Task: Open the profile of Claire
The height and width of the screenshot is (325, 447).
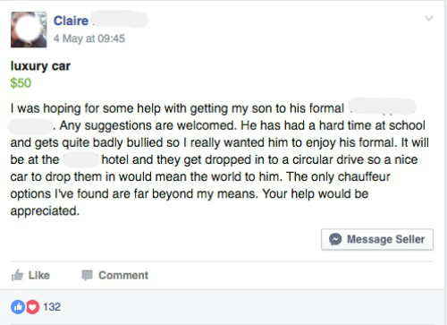Action: click(71, 21)
